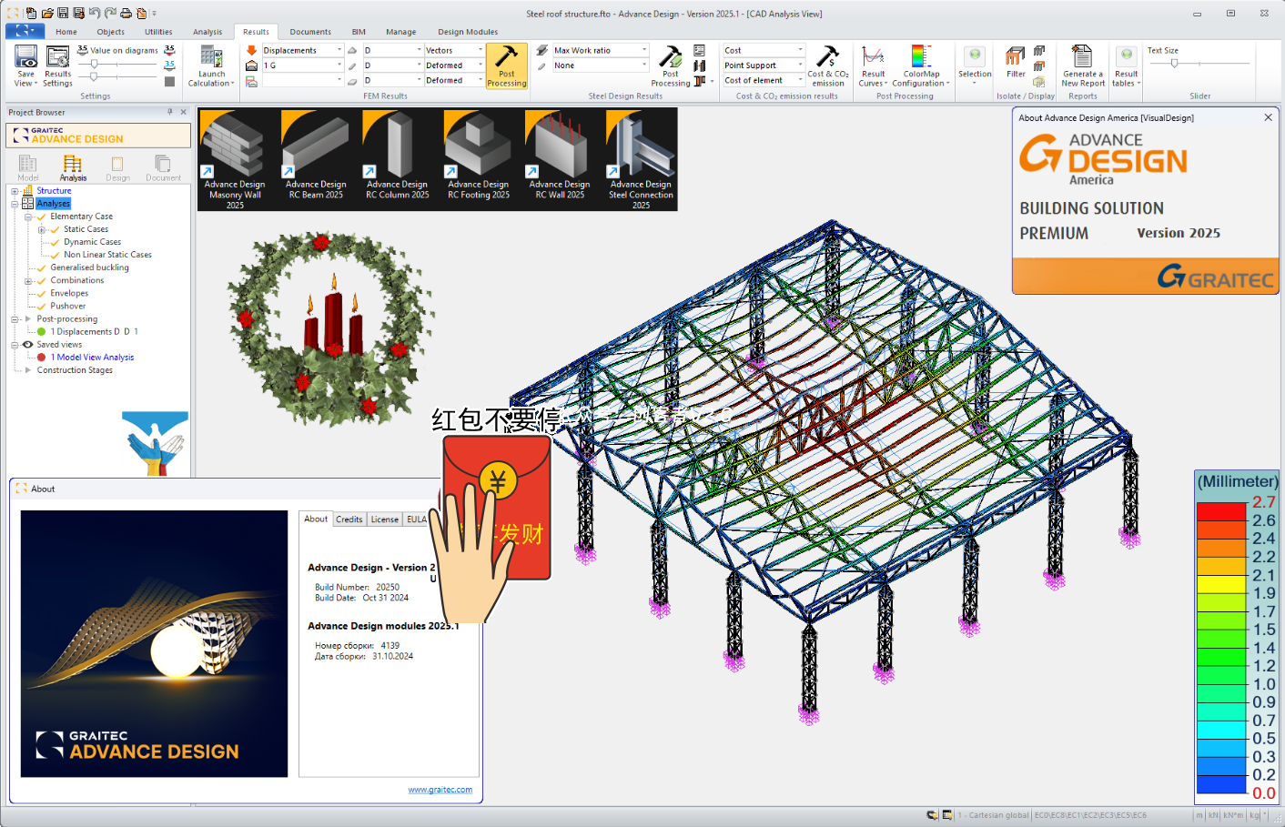Toggle the Static Cases check mark
1285x827 pixels.
point(56,229)
